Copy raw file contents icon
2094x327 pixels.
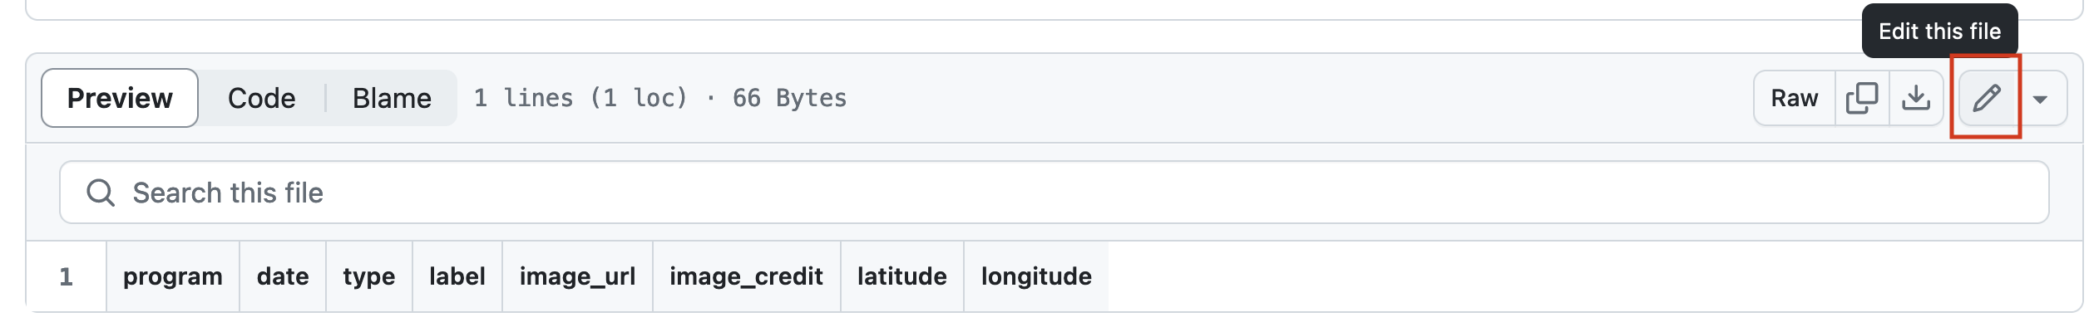click(x=1862, y=98)
